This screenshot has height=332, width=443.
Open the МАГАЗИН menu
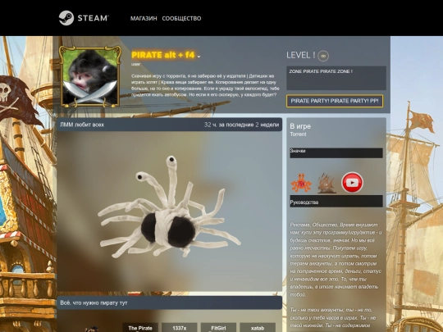click(x=144, y=18)
